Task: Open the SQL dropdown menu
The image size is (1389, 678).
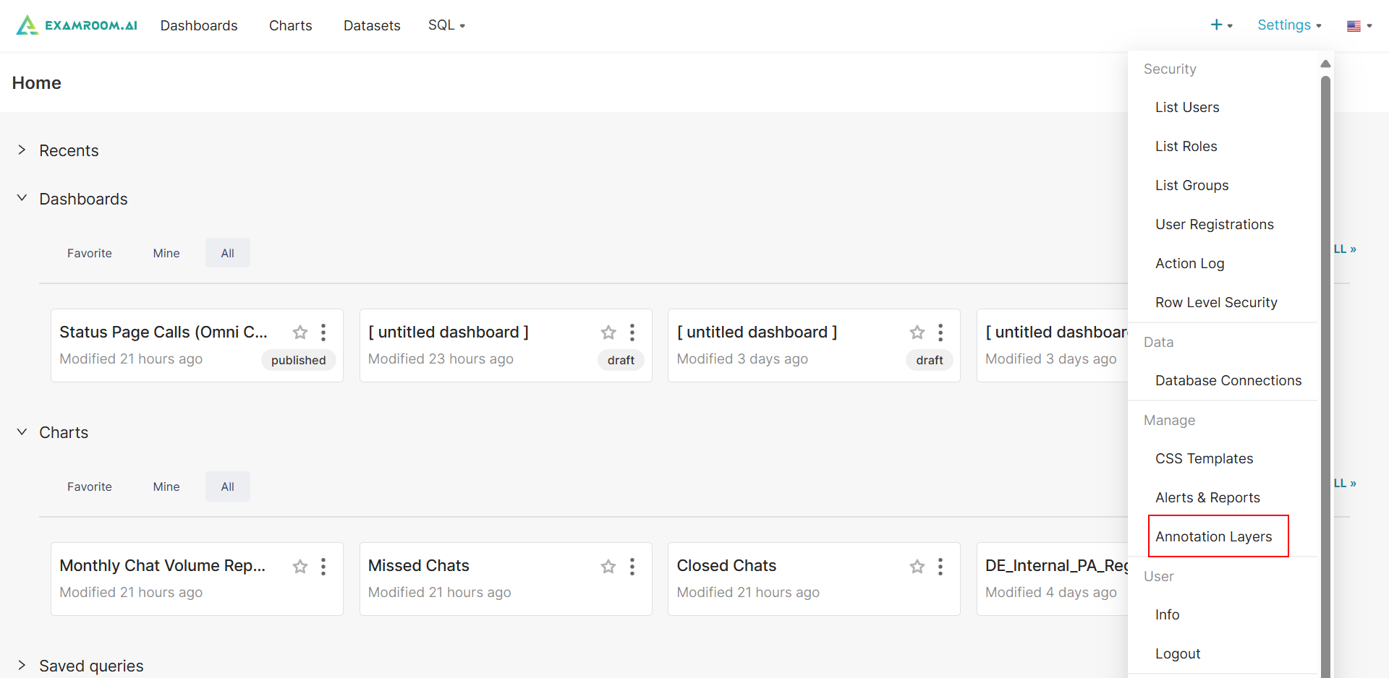Action: [x=446, y=25]
